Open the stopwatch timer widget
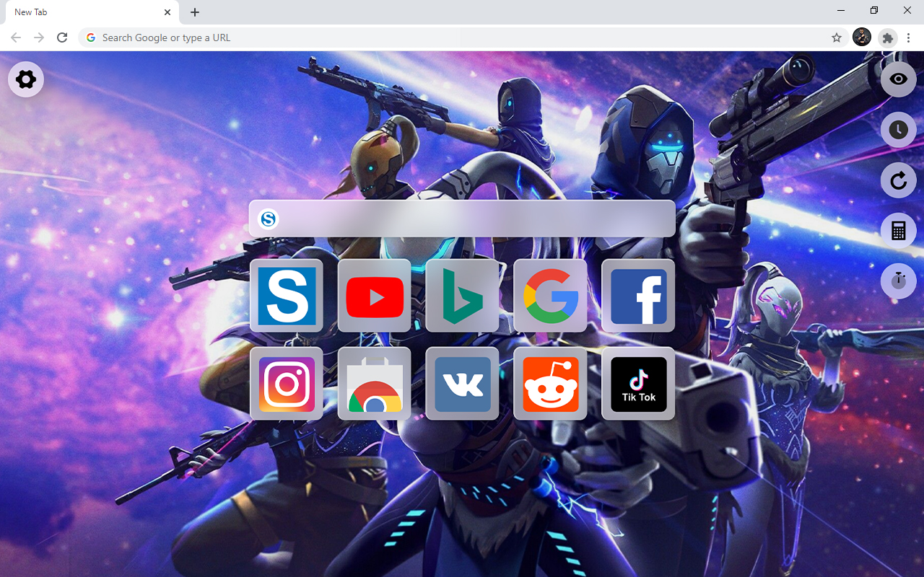The image size is (924, 577). click(898, 281)
